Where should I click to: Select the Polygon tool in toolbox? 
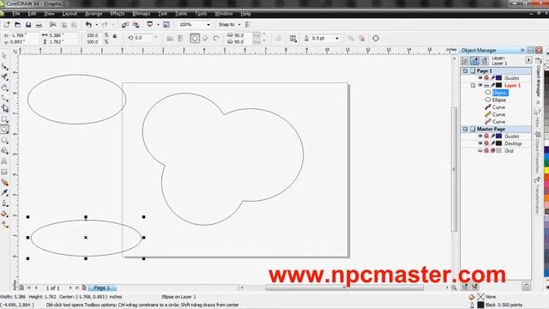click(x=4, y=140)
